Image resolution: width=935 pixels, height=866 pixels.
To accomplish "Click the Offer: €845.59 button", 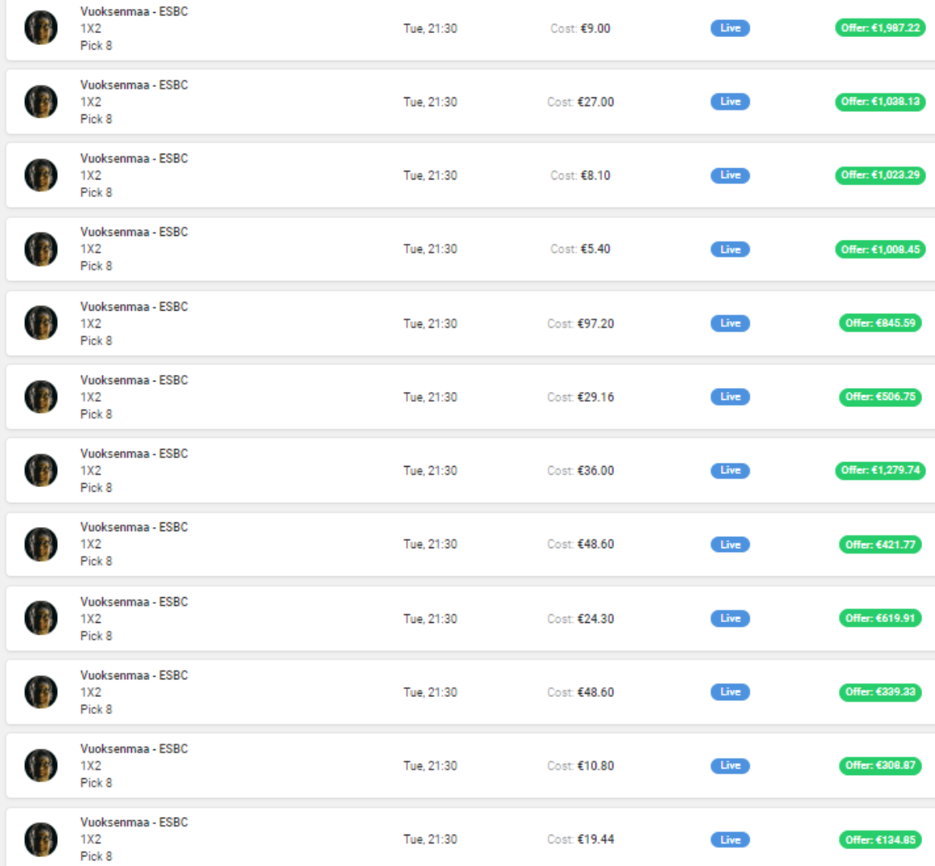I will pos(880,323).
